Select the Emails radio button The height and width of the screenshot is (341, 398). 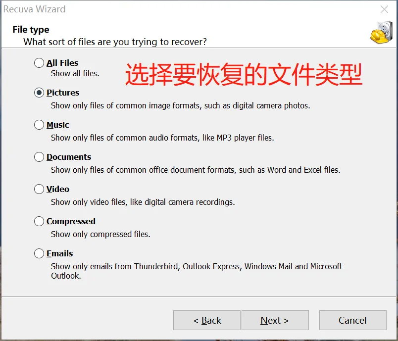point(39,253)
